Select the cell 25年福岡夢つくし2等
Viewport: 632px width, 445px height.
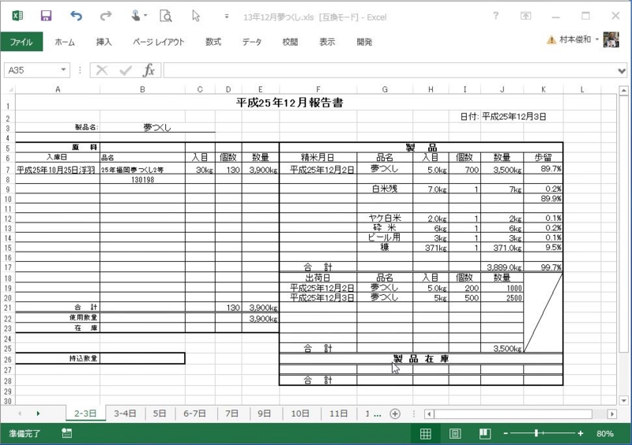coord(143,170)
